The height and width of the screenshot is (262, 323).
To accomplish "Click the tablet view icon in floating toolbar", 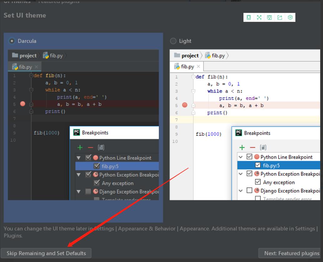I will [249, 18].
